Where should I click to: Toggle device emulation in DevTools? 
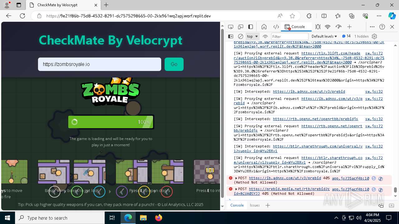(x=241, y=27)
